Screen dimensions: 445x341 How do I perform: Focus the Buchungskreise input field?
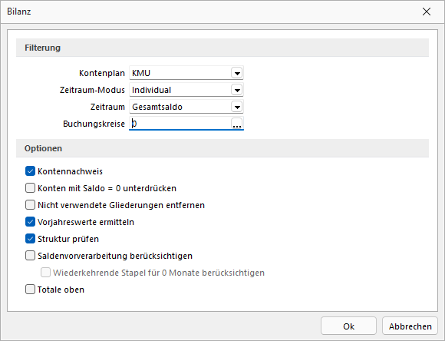pos(180,124)
